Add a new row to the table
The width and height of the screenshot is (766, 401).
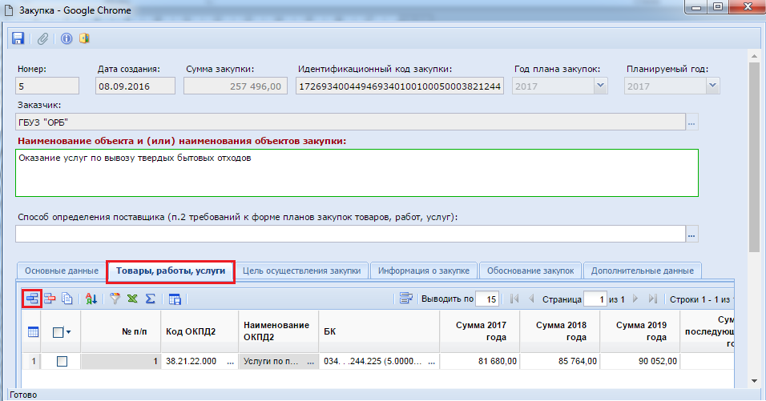32,299
